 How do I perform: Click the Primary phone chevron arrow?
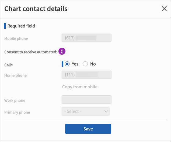[106, 111]
